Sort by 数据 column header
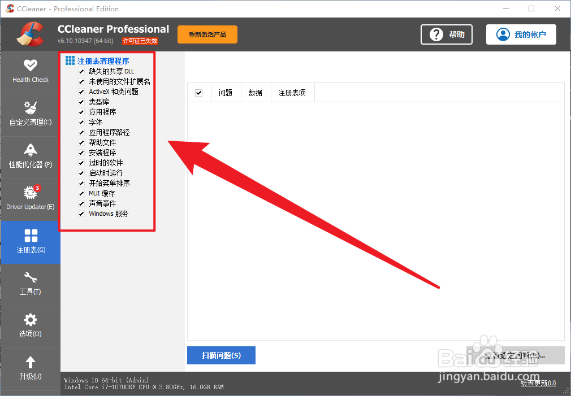This screenshot has height=396, width=571. click(256, 93)
